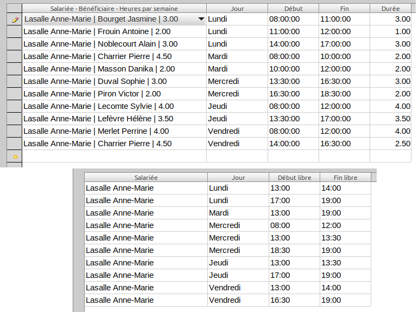Select the Masson Danika | 2.00 cell
The width and height of the screenshot is (419, 312).
pyautogui.click(x=115, y=69)
